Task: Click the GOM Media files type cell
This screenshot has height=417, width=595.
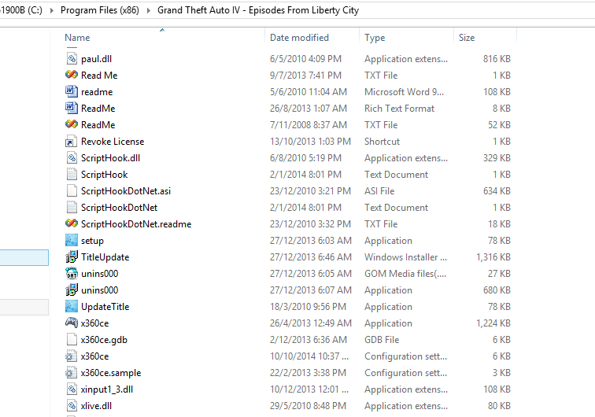Action: tap(405, 274)
